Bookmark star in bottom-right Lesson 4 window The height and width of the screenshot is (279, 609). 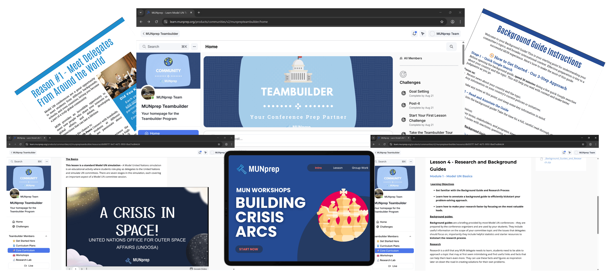click(x=583, y=144)
